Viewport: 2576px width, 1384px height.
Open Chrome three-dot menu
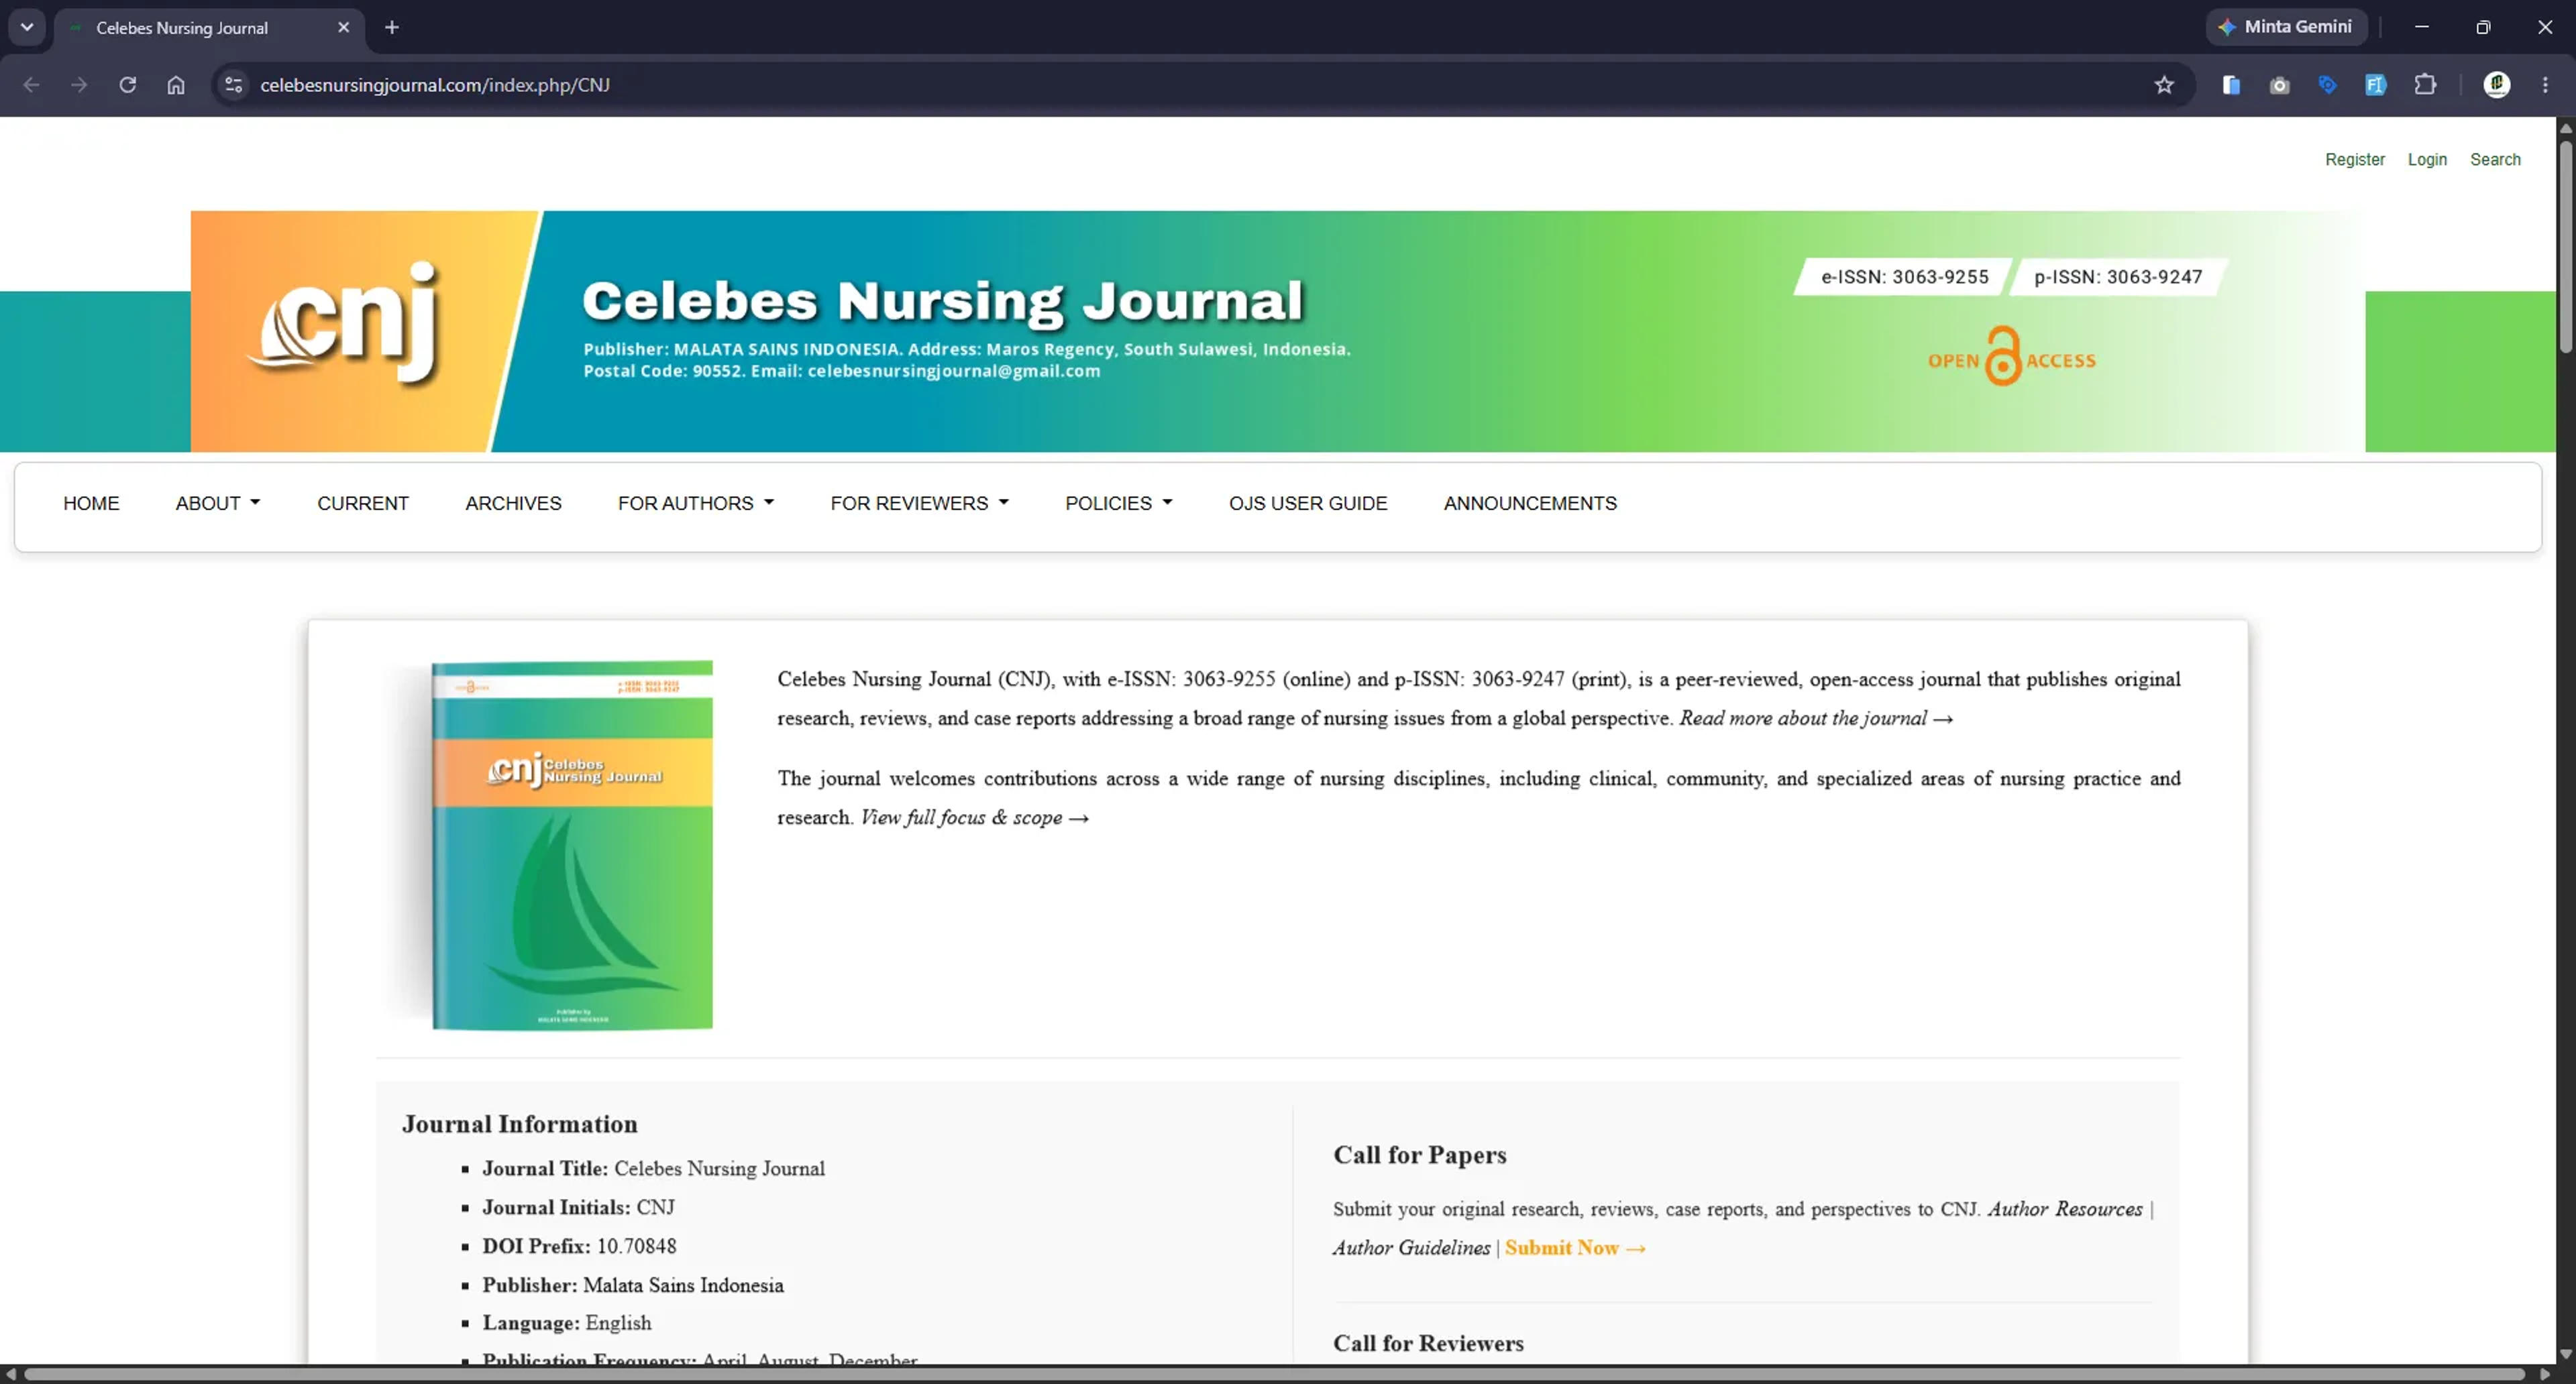pyautogui.click(x=2545, y=85)
